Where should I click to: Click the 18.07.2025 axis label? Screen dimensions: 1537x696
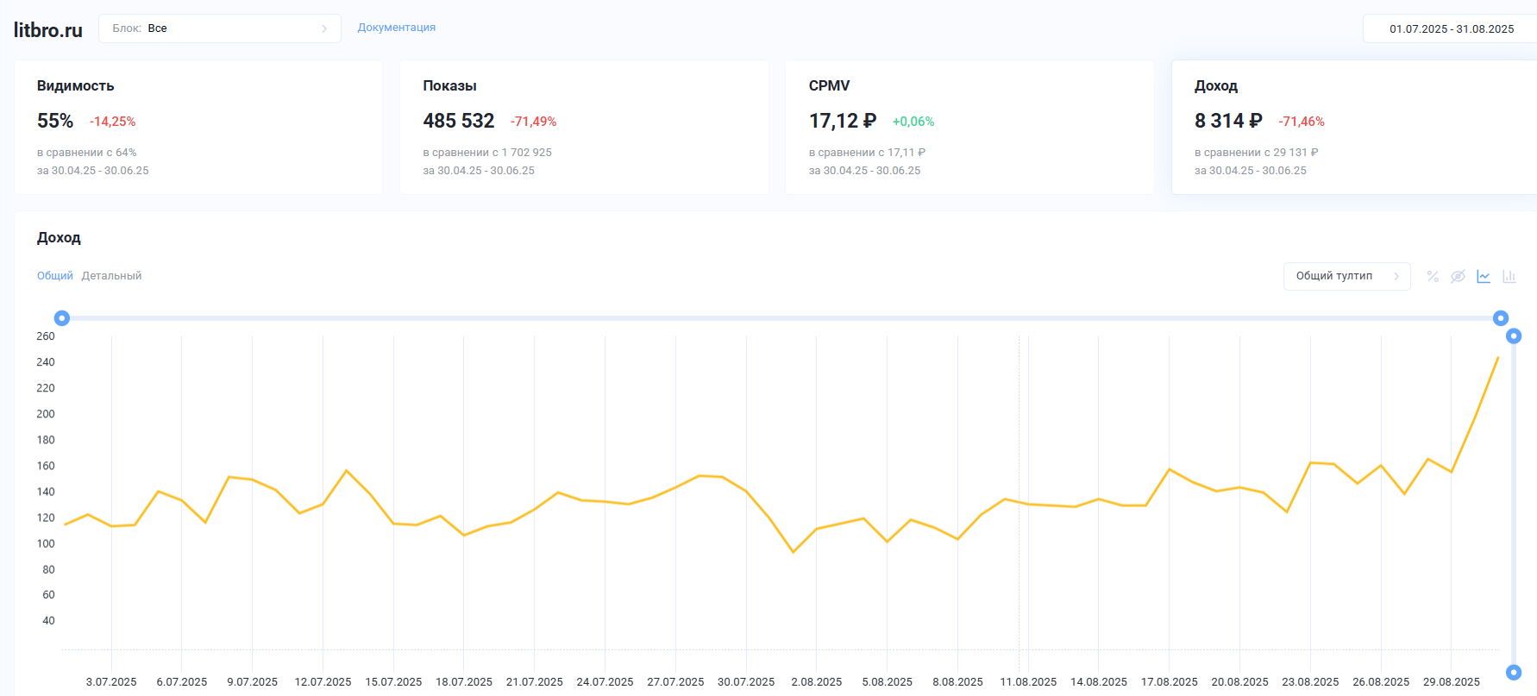click(464, 682)
